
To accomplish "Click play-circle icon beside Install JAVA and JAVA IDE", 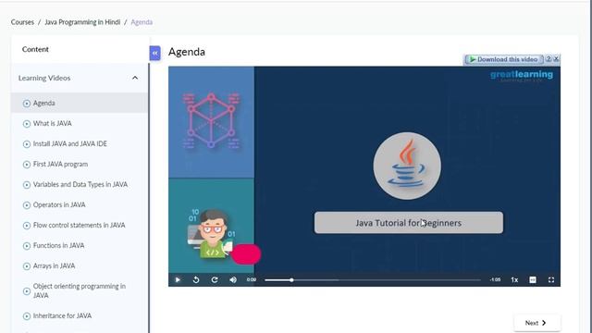I will click(x=27, y=144).
